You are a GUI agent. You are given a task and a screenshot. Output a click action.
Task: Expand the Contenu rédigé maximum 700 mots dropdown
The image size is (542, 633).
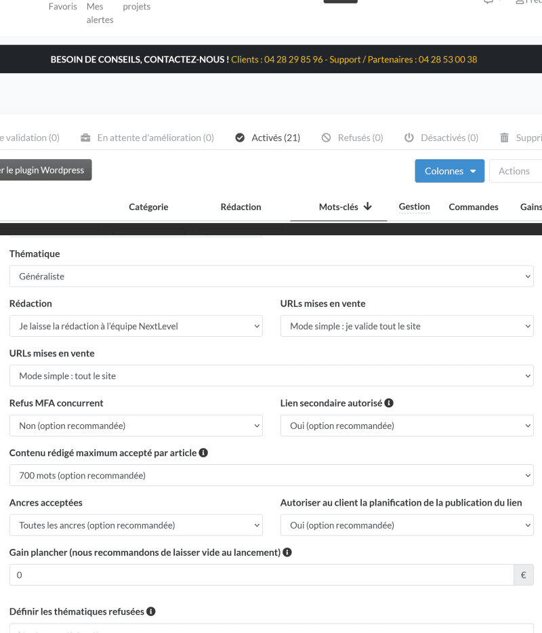pyautogui.click(x=271, y=476)
